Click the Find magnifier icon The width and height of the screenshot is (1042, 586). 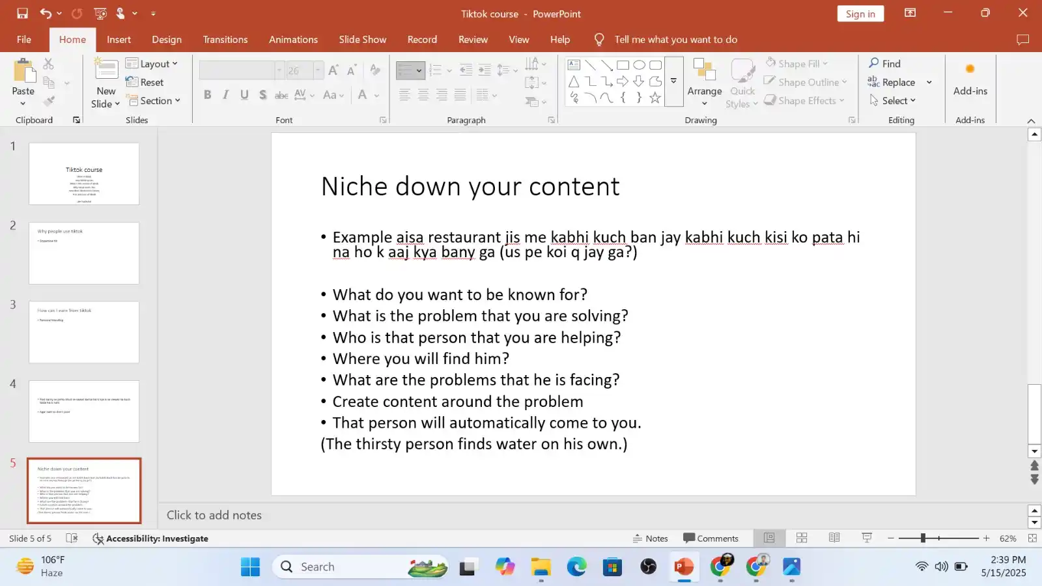tap(874, 63)
